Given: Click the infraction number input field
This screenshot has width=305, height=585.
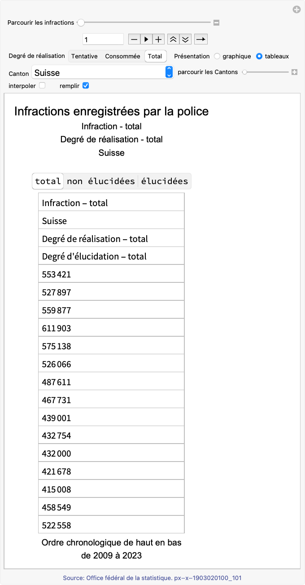Looking at the screenshot, I should 103,40.
